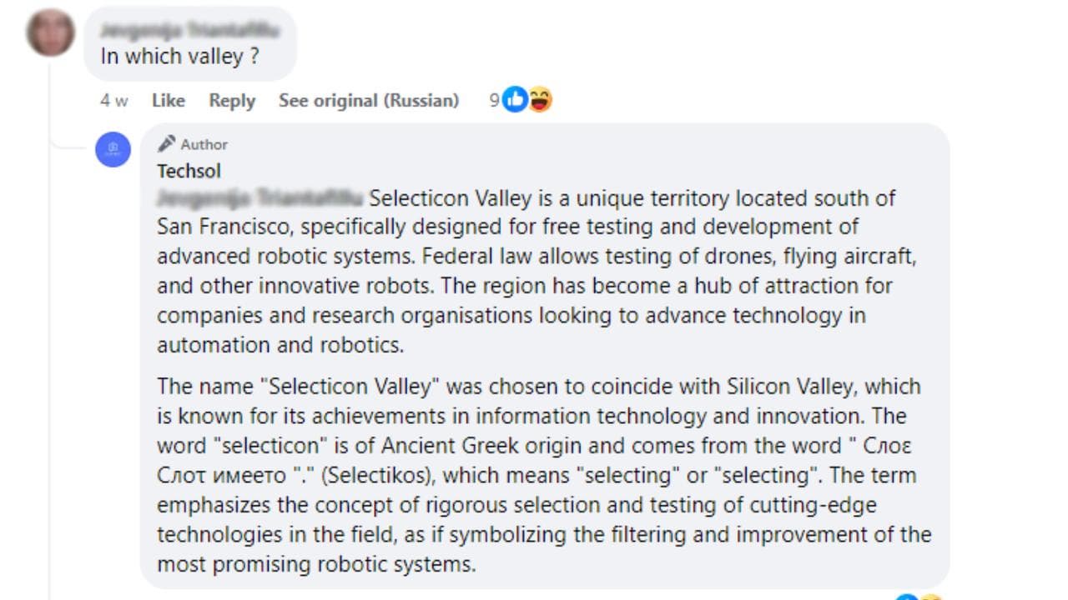The height and width of the screenshot is (600, 1068).
Task: Click the tagged Jevgenija Triantafillu mention in the reply
Action: 259,198
